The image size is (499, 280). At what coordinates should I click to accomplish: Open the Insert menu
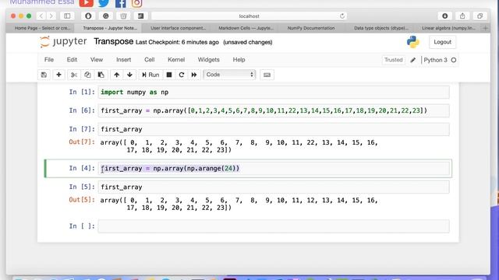pos(123,60)
